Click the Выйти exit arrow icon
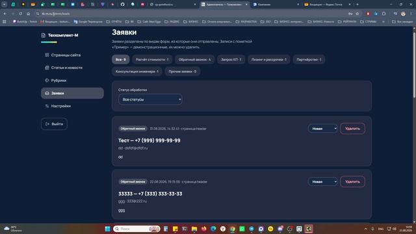 click(x=47, y=124)
